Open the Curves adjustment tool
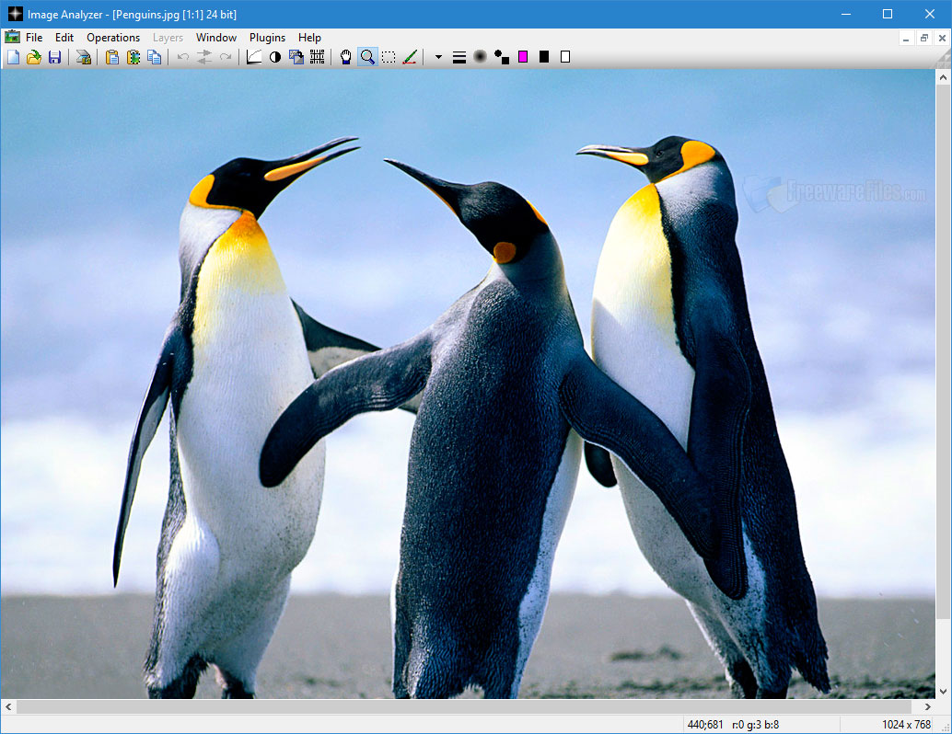The image size is (952, 734). pos(254,56)
